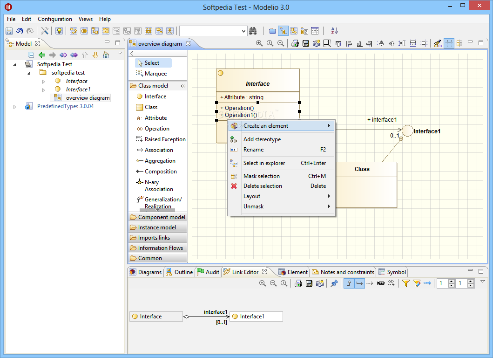Image resolution: width=493 pixels, height=358 pixels.
Task: Toggle the dashed arrow dependency filter in Link Editor
Action: (370, 283)
